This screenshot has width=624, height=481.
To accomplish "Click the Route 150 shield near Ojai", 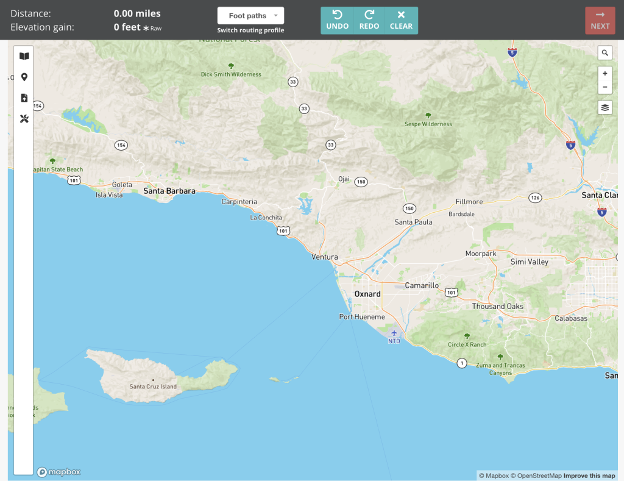I will (361, 182).
